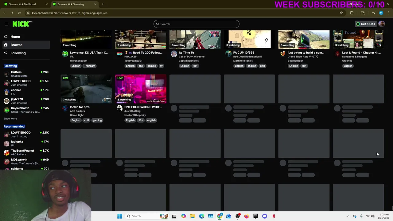Viewport: 393px width, 221px height.
Task: Open luplupka recommended channel
Action: (26, 143)
